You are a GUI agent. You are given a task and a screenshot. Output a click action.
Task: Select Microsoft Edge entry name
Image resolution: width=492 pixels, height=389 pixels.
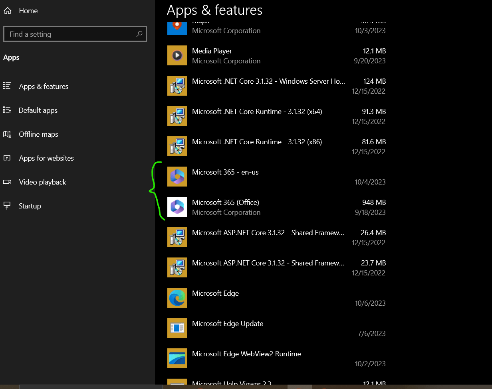(215, 293)
